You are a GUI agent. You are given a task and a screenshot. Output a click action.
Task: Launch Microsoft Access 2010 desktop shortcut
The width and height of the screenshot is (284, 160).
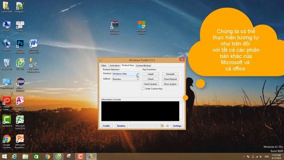tap(20, 104)
